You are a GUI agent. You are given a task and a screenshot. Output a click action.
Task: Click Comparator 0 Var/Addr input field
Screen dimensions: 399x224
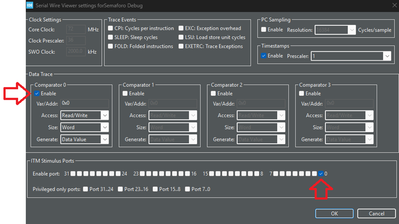click(84, 104)
